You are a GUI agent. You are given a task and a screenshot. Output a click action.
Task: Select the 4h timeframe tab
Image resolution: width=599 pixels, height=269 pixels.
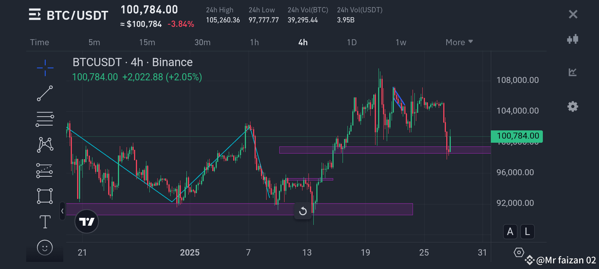click(x=303, y=42)
